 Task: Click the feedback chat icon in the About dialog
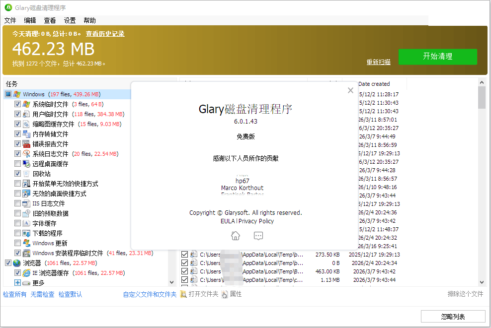[x=258, y=236]
